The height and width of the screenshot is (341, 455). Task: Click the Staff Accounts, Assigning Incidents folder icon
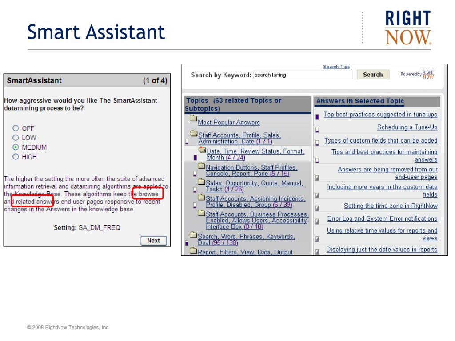tap(201, 197)
